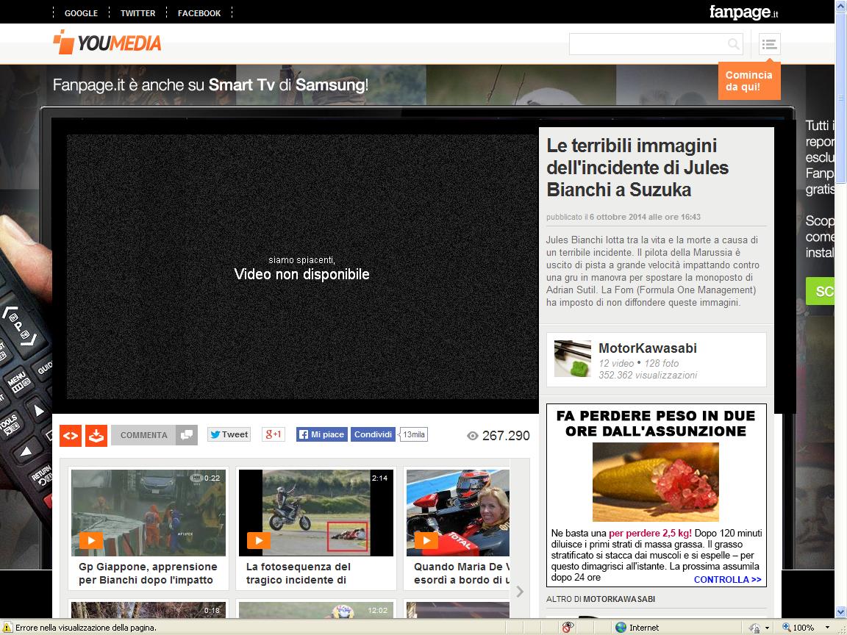This screenshot has height=635, width=847.
Task: Click the 128 foto count text
Action: pos(662,363)
